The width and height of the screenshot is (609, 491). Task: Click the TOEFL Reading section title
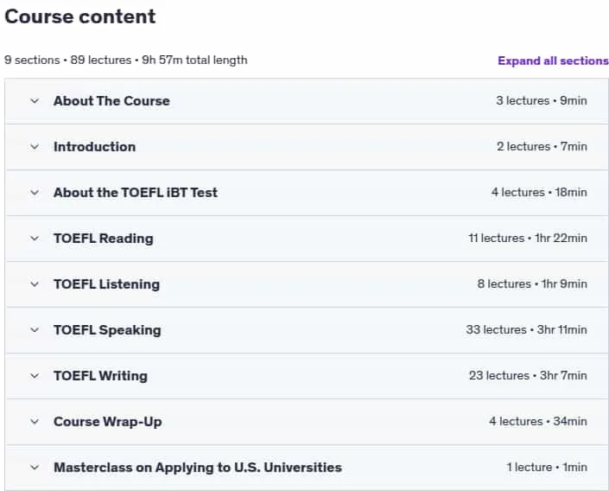point(104,239)
